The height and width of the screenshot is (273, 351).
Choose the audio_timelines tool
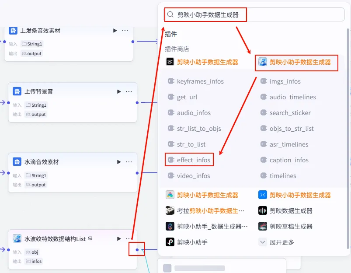pos(288,97)
